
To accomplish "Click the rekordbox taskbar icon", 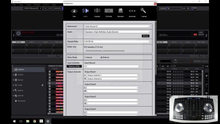I will [x=48, y=121].
